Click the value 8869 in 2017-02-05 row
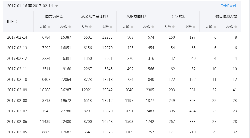 click(x=46, y=132)
